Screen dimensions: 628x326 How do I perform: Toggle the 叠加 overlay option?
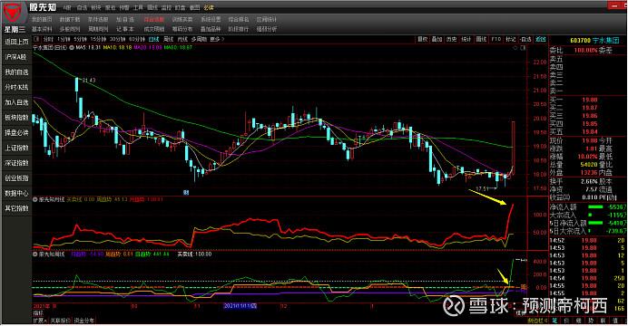437,39
